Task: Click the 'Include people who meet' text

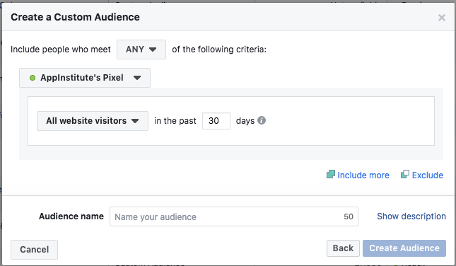Action: (61, 50)
